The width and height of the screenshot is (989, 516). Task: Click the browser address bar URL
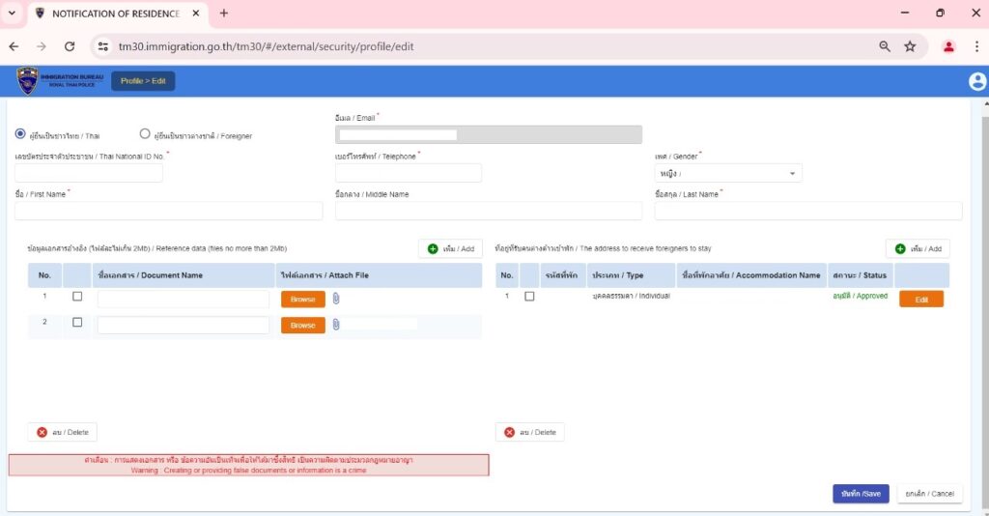pyautogui.click(x=267, y=46)
